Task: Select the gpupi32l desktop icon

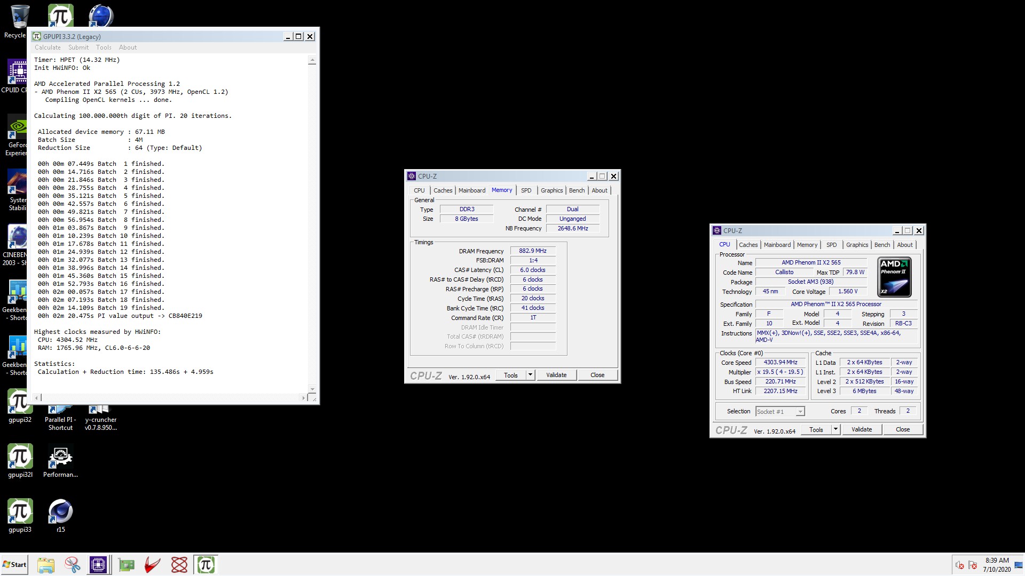Action: pos(20,461)
